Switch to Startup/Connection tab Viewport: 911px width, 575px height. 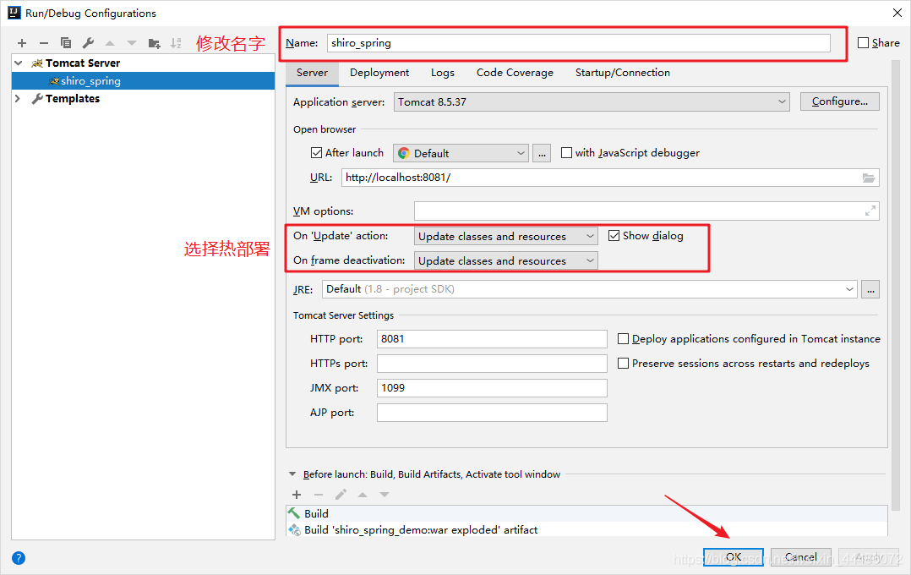pos(623,73)
